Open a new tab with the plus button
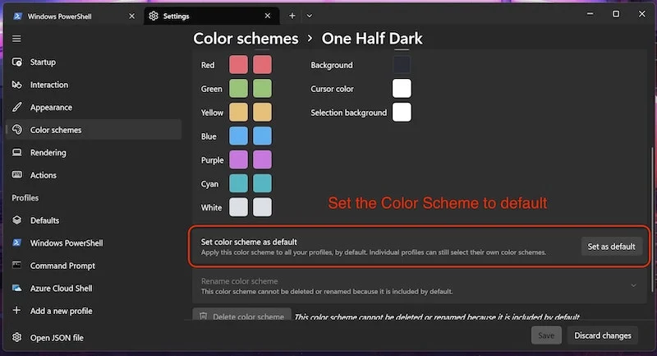657x356 pixels. (292, 16)
